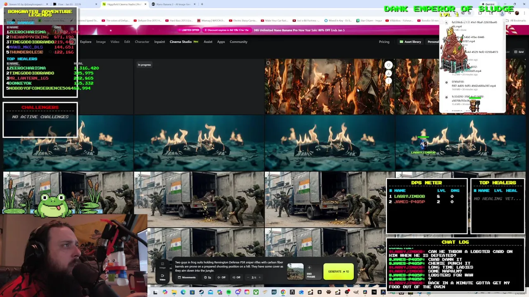The width and height of the screenshot is (529, 297).
Task: Open the Hard Bass 2013 bookmark
Action: pos(179,21)
